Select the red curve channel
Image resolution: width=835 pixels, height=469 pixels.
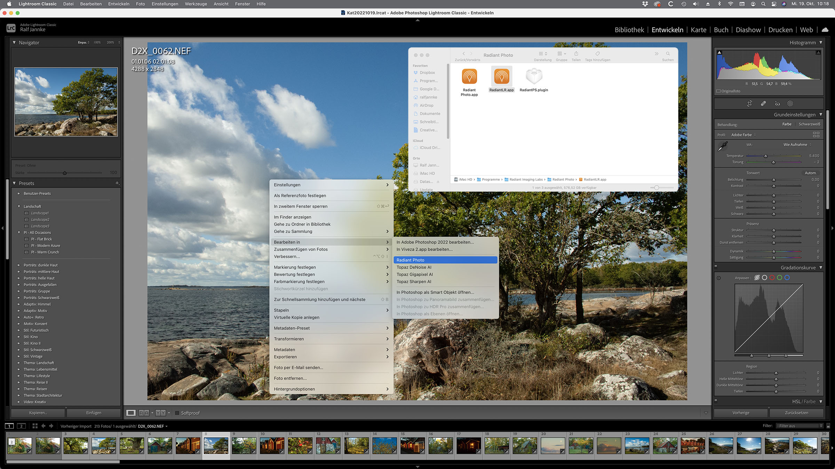(x=772, y=278)
